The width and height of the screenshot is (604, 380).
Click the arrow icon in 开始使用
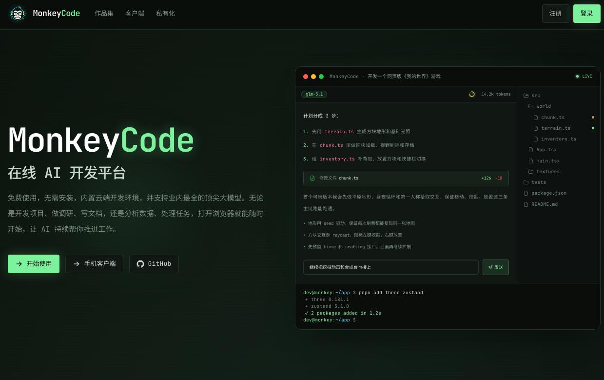click(x=19, y=264)
